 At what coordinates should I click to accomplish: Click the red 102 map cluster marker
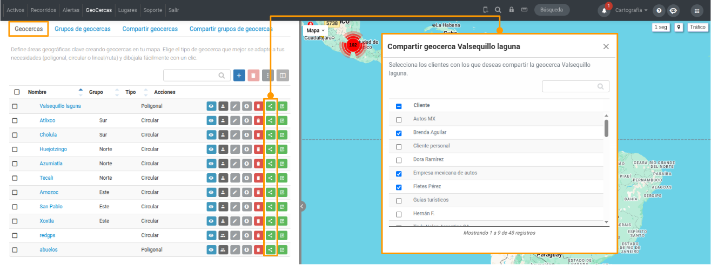coord(353,45)
